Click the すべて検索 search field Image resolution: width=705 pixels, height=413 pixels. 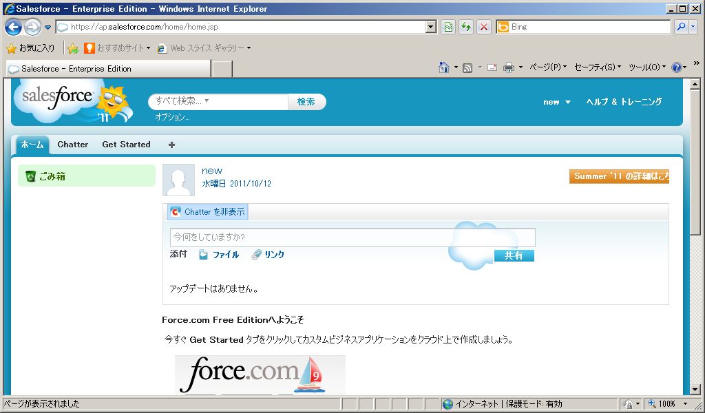(x=218, y=102)
